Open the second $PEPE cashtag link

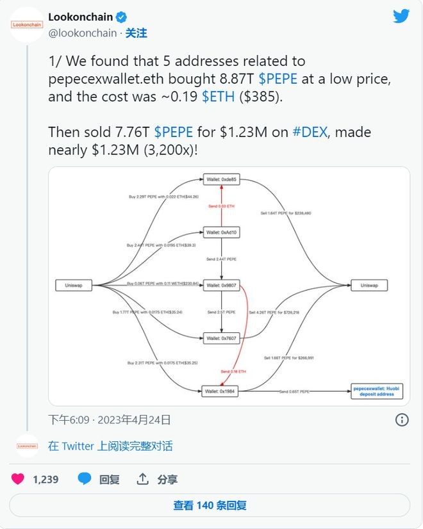[173, 133]
